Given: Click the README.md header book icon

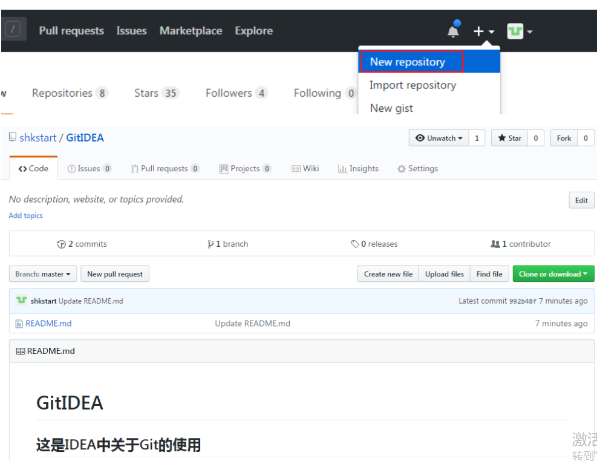Looking at the screenshot, I should [x=21, y=351].
